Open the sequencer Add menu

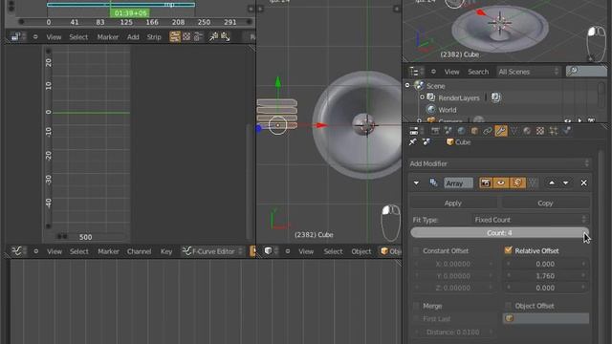coord(133,37)
